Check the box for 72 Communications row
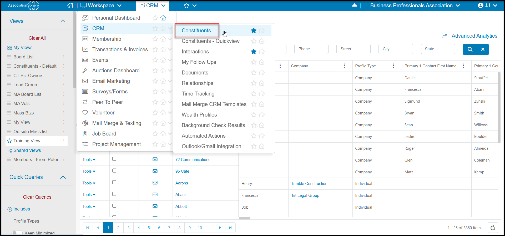 pos(114,159)
